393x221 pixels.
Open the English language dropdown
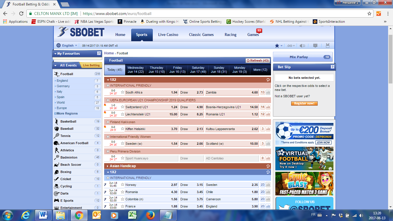coord(67,45)
